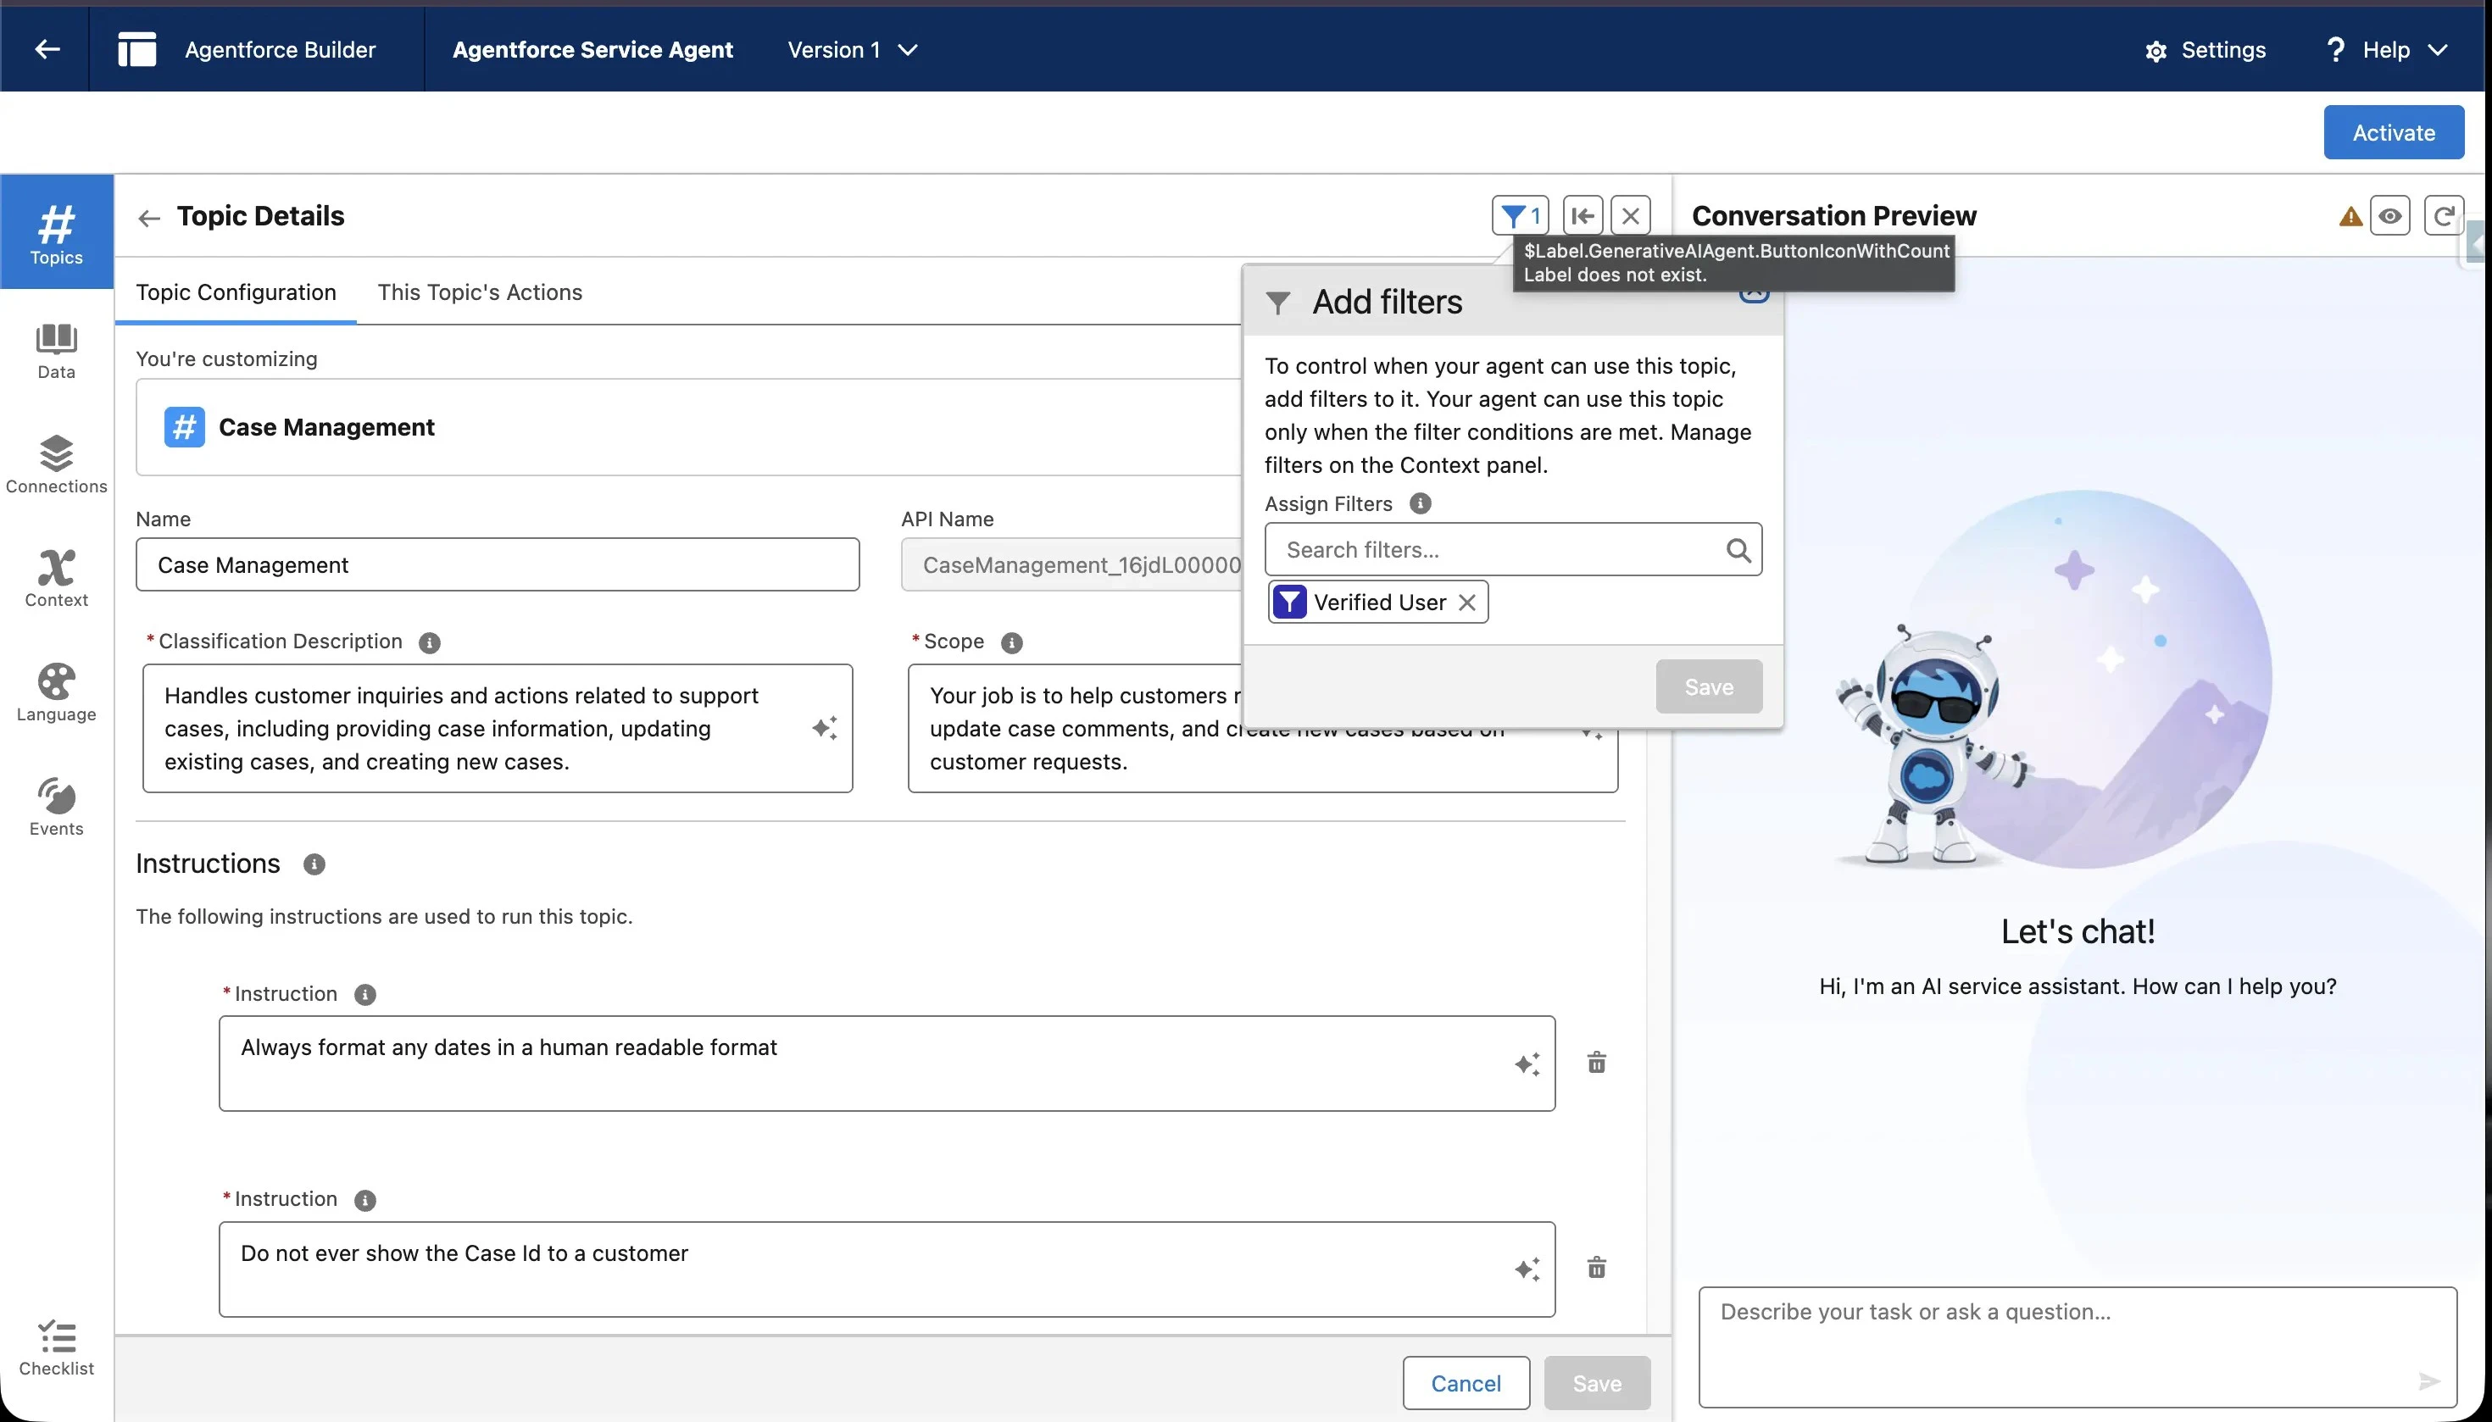
Task: Open the Checklist at sidebar bottom
Action: click(x=56, y=1347)
